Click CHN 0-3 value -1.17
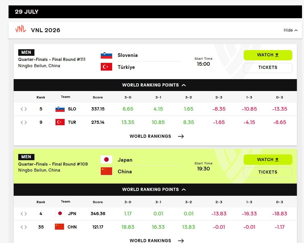 280,227
